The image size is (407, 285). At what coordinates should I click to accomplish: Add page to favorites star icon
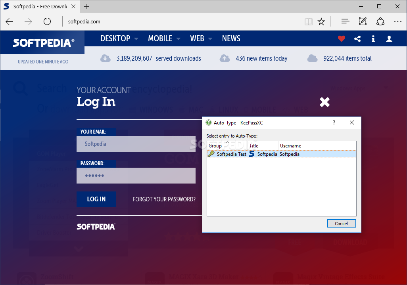point(321,21)
